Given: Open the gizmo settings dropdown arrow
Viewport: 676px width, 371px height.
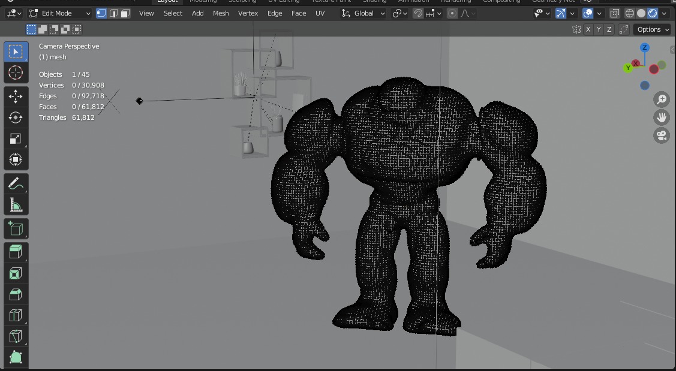Looking at the screenshot, I should [572, 13].
